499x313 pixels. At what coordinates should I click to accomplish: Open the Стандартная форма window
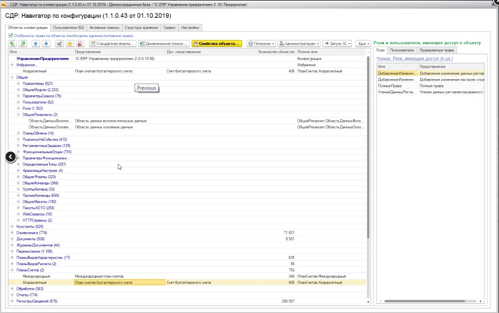pyautogui.click(x=112, y=44)
